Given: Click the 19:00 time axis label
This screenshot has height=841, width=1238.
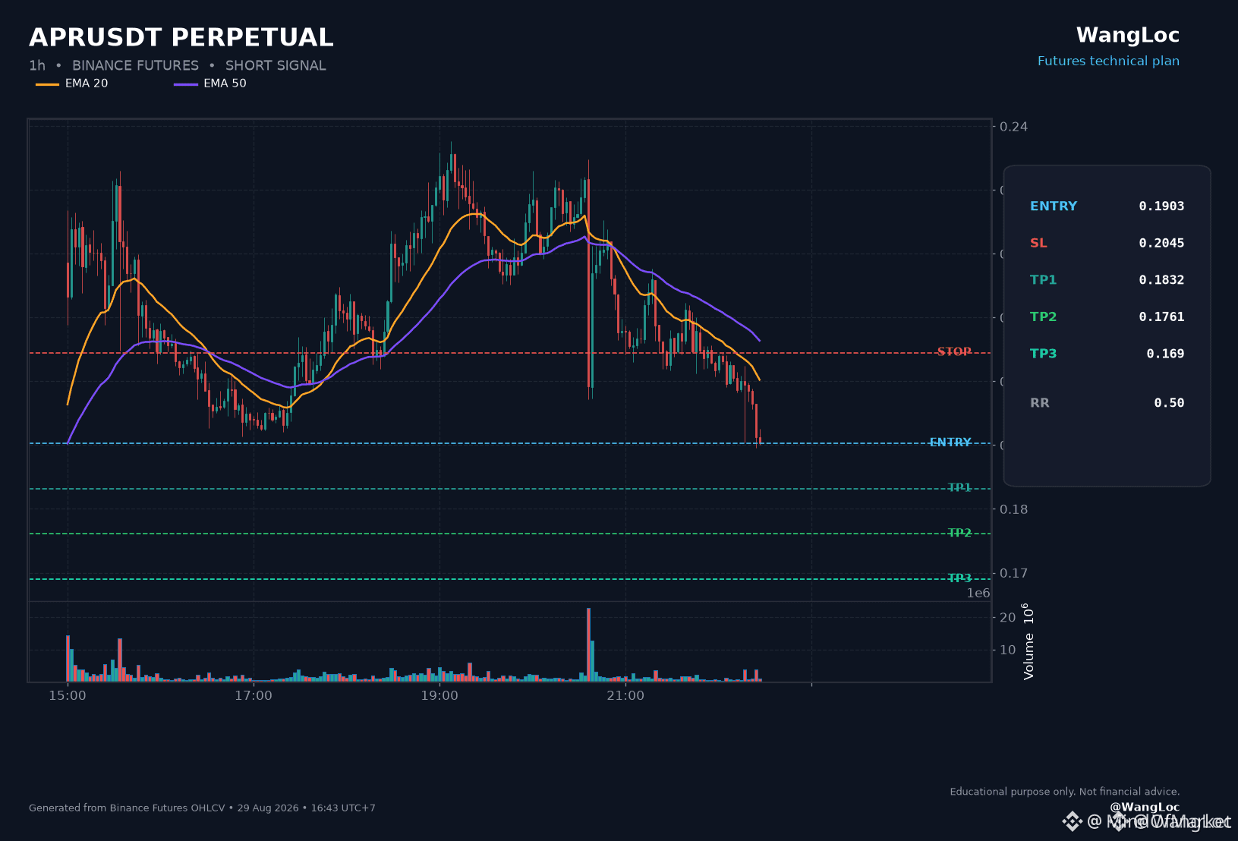Looking at the screenshot, I should 439,696.
